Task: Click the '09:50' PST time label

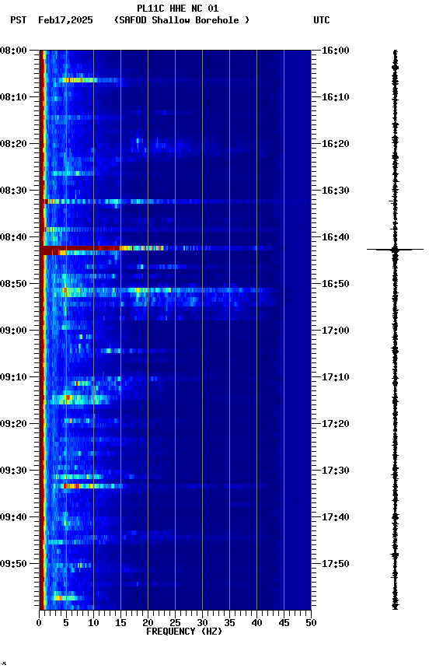Action: tap(13, 564)
